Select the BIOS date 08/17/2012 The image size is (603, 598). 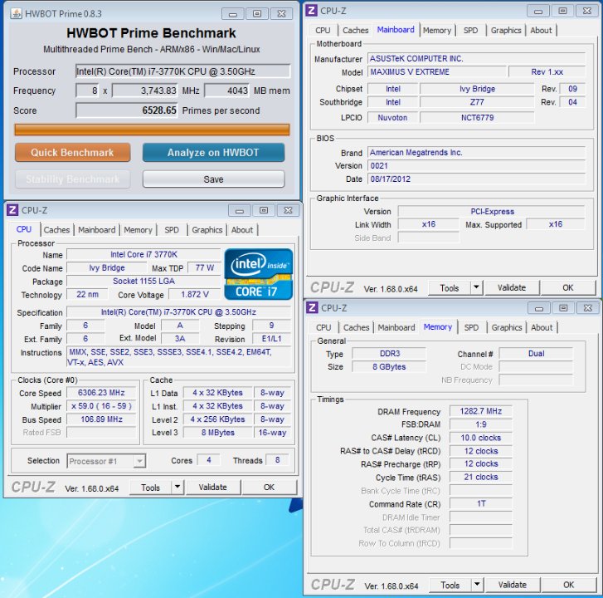tap(476, 179)
